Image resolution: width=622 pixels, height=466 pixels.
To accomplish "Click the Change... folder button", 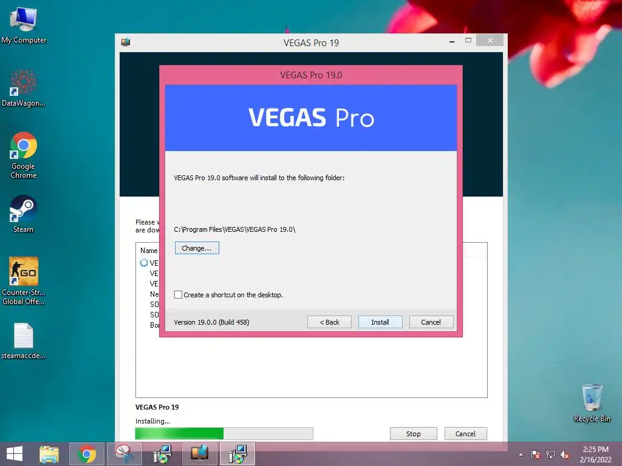I will 197,248.
